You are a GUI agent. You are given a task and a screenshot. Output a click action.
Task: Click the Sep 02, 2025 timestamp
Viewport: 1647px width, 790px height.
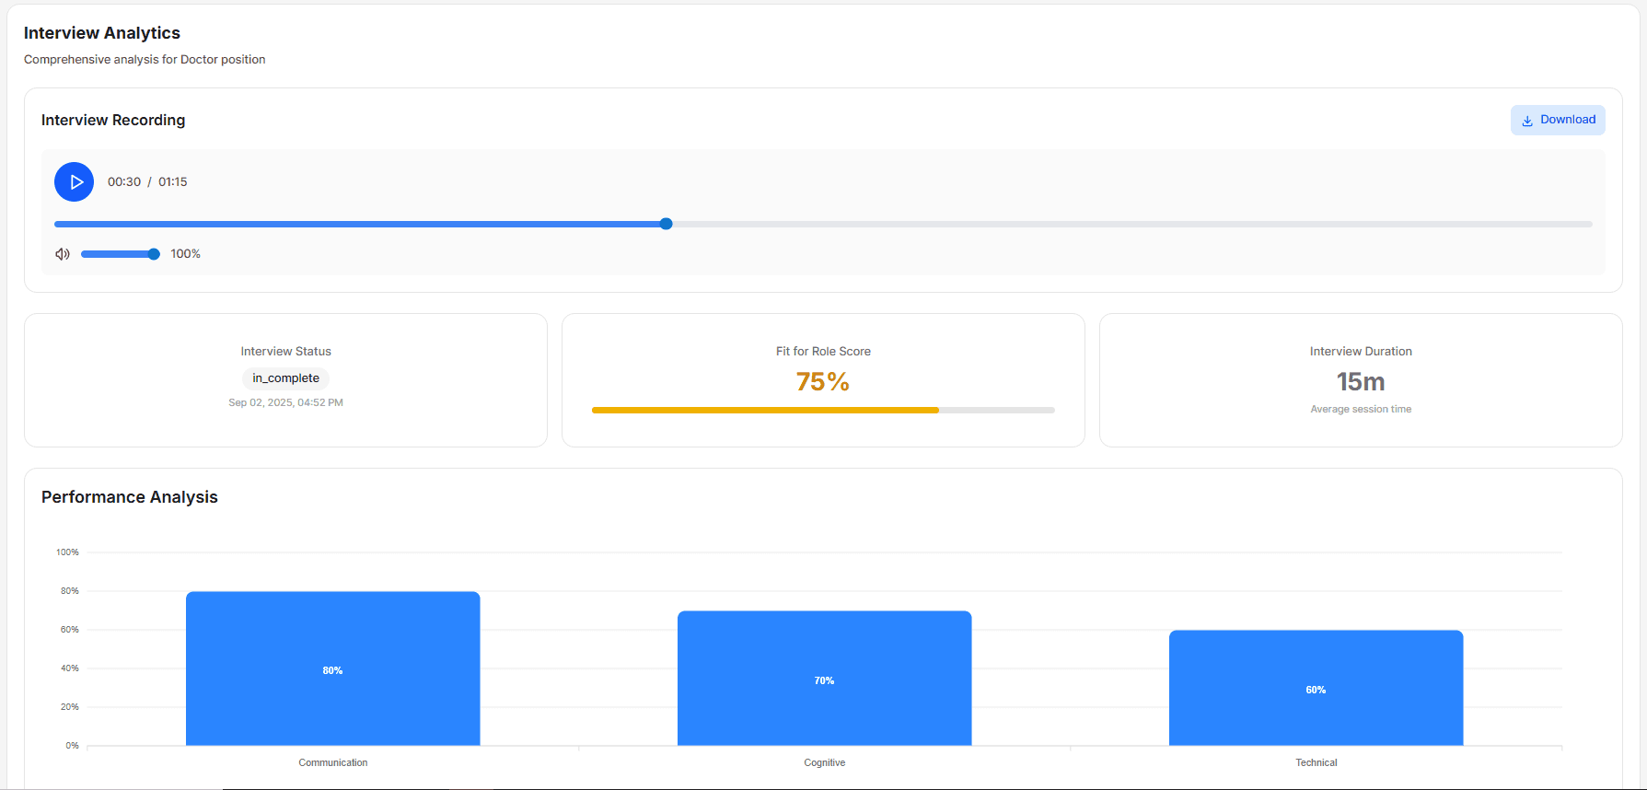pyautogui.click(x=285, y=402)
